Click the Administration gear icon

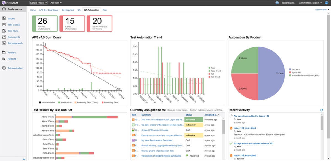click(4, 68)
